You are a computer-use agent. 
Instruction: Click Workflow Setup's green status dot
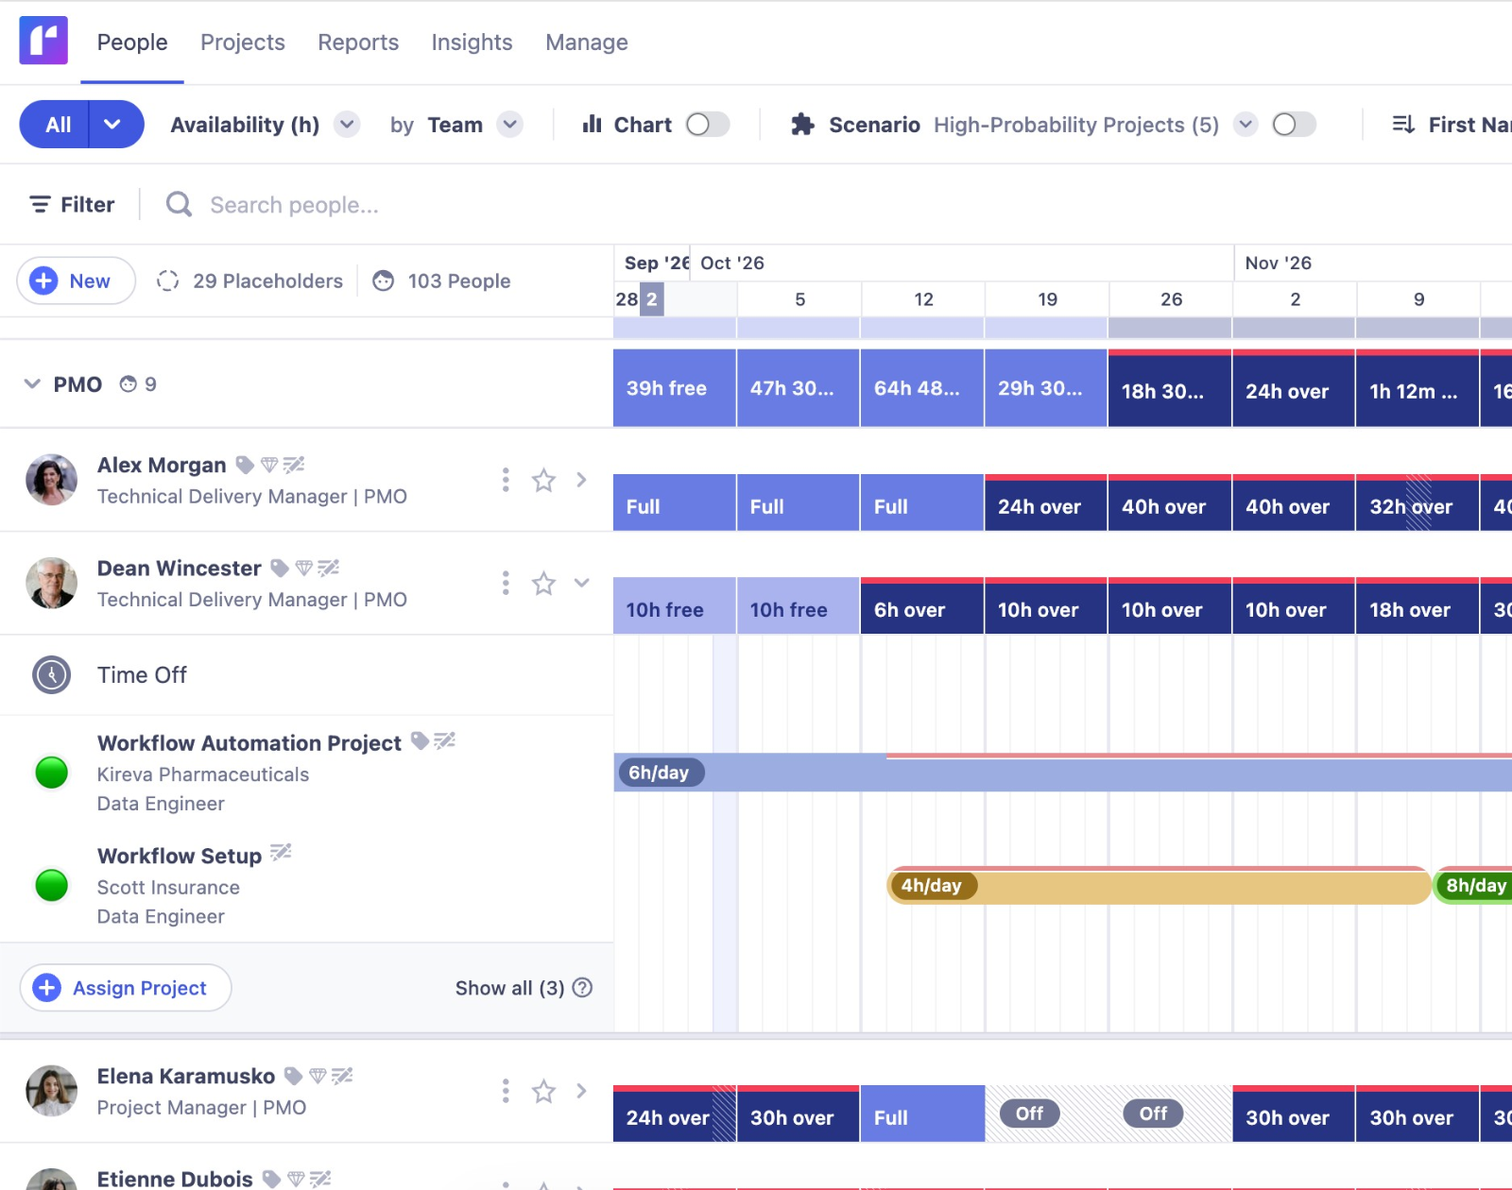52,885
